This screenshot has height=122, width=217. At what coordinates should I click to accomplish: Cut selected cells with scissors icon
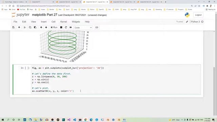(x=25, y=27)
